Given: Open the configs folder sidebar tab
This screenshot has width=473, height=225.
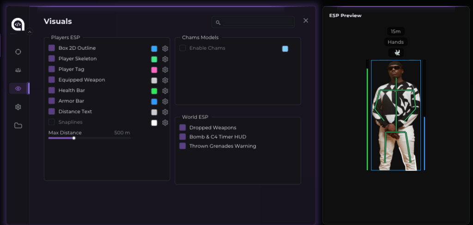Looking at the screenshot, I should click(x=18, y=125).
